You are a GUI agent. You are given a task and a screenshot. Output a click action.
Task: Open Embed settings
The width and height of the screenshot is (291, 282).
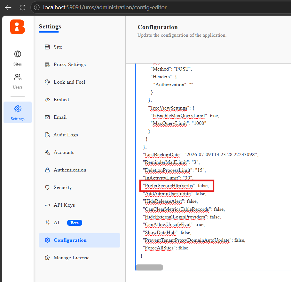(x=61, y=100)
